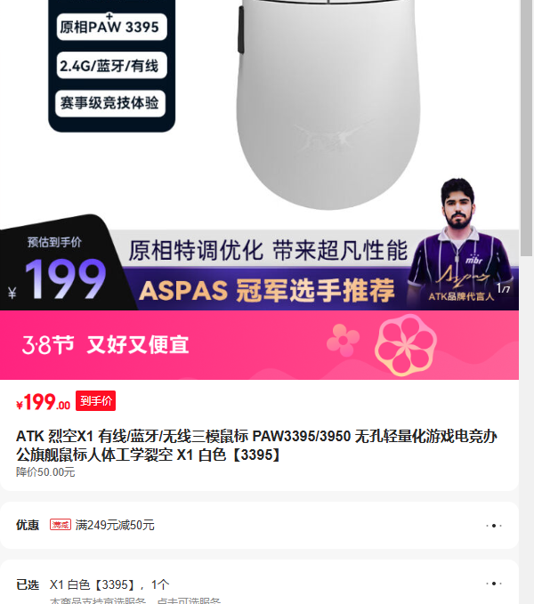
Task: Open the 优惠 row's three-dot more icon
Action: coord(494,526)
